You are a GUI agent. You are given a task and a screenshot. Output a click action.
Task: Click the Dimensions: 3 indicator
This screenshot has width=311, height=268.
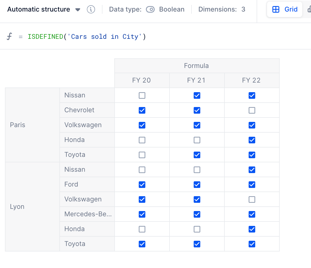222,9
